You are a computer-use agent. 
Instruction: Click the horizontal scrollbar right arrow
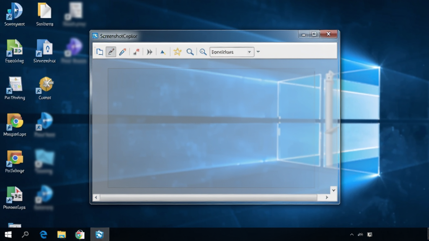[x=327, y=197]
